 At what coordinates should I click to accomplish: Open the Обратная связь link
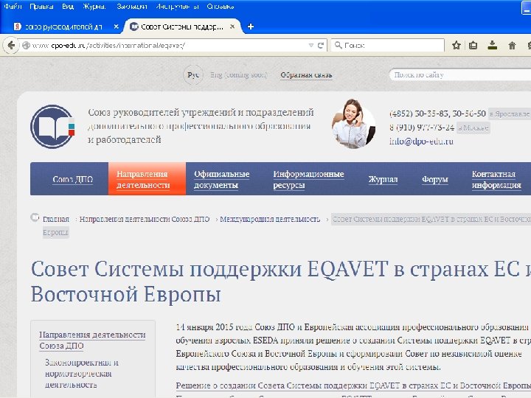coord(306,74)
